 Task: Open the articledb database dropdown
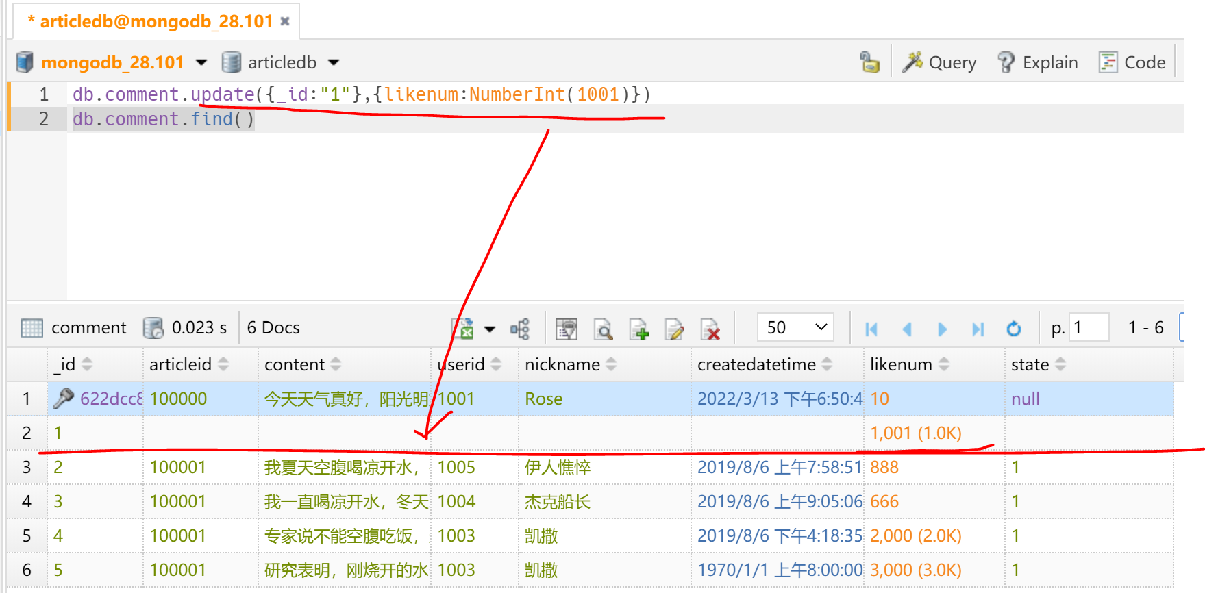click(x=334, y=62)
